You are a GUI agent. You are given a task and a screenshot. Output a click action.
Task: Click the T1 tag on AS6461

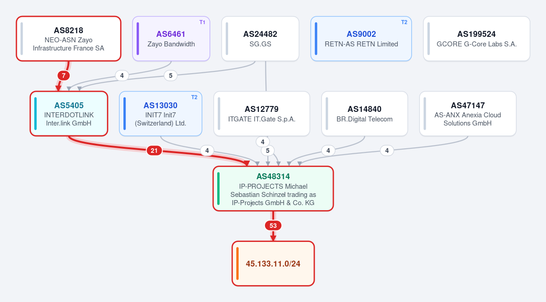202,22
